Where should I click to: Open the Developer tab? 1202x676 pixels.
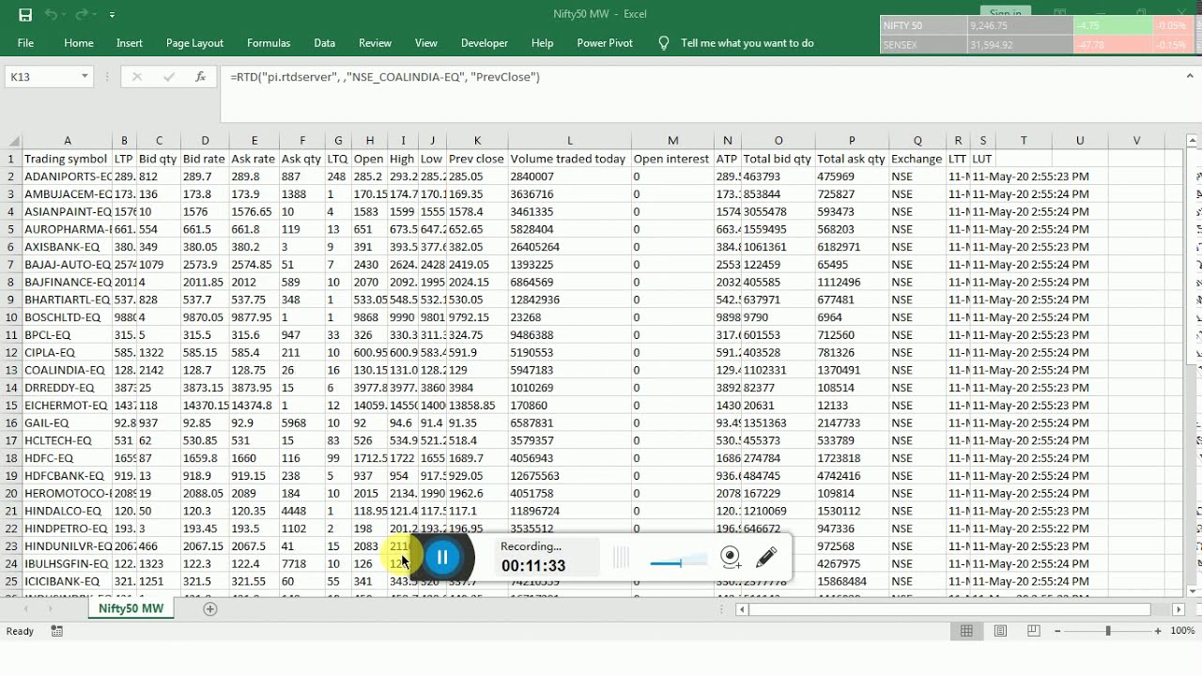tap(485, 43)
